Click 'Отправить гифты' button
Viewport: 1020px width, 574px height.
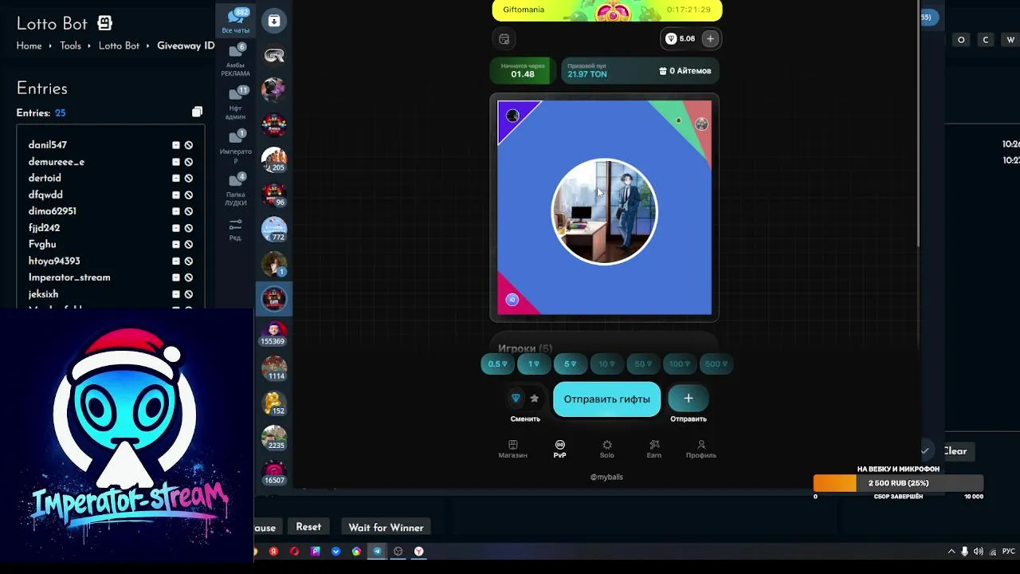tap(606, 399)
